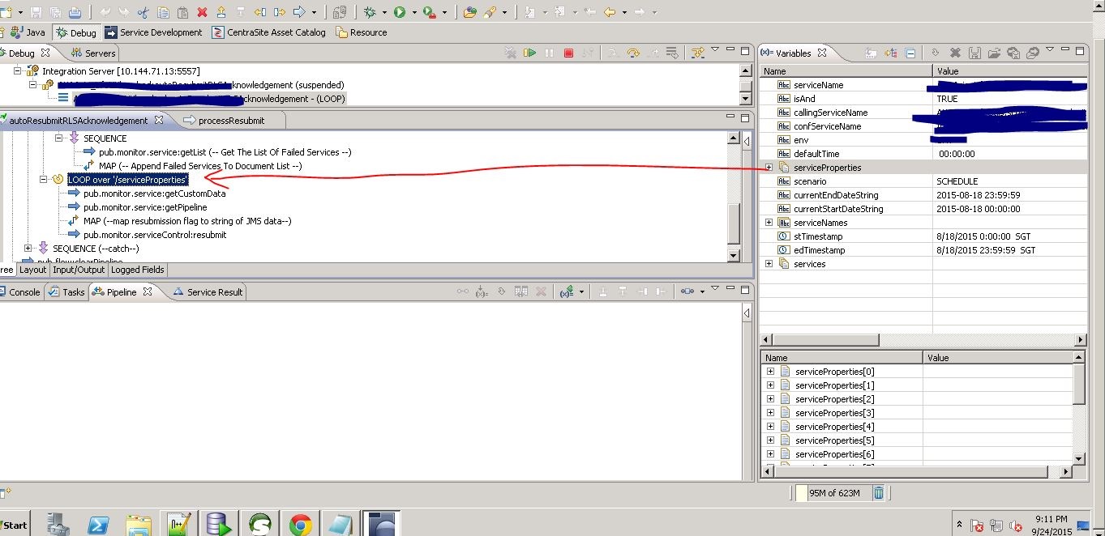
Task: Click the Step Over icon in Debug toolbar
Action: [x=633, y=53]
